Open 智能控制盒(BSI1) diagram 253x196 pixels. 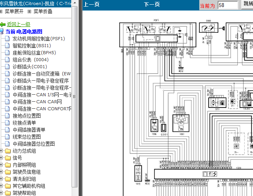tap(32, 46)
